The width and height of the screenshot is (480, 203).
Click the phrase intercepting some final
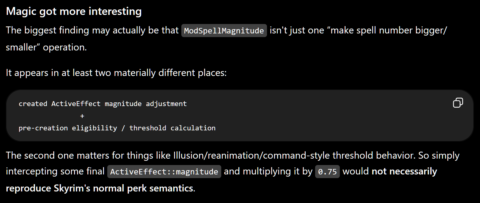click(x=55, y=171)
